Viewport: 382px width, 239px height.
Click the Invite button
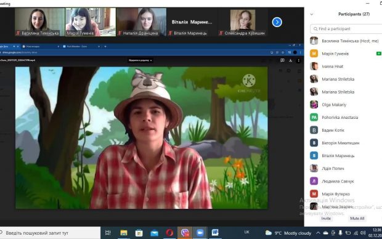(326, 219)
